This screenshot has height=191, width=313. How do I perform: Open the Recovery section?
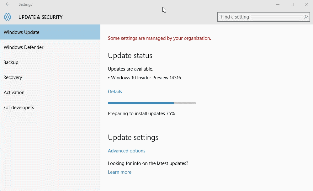click(x=50, y=77)
